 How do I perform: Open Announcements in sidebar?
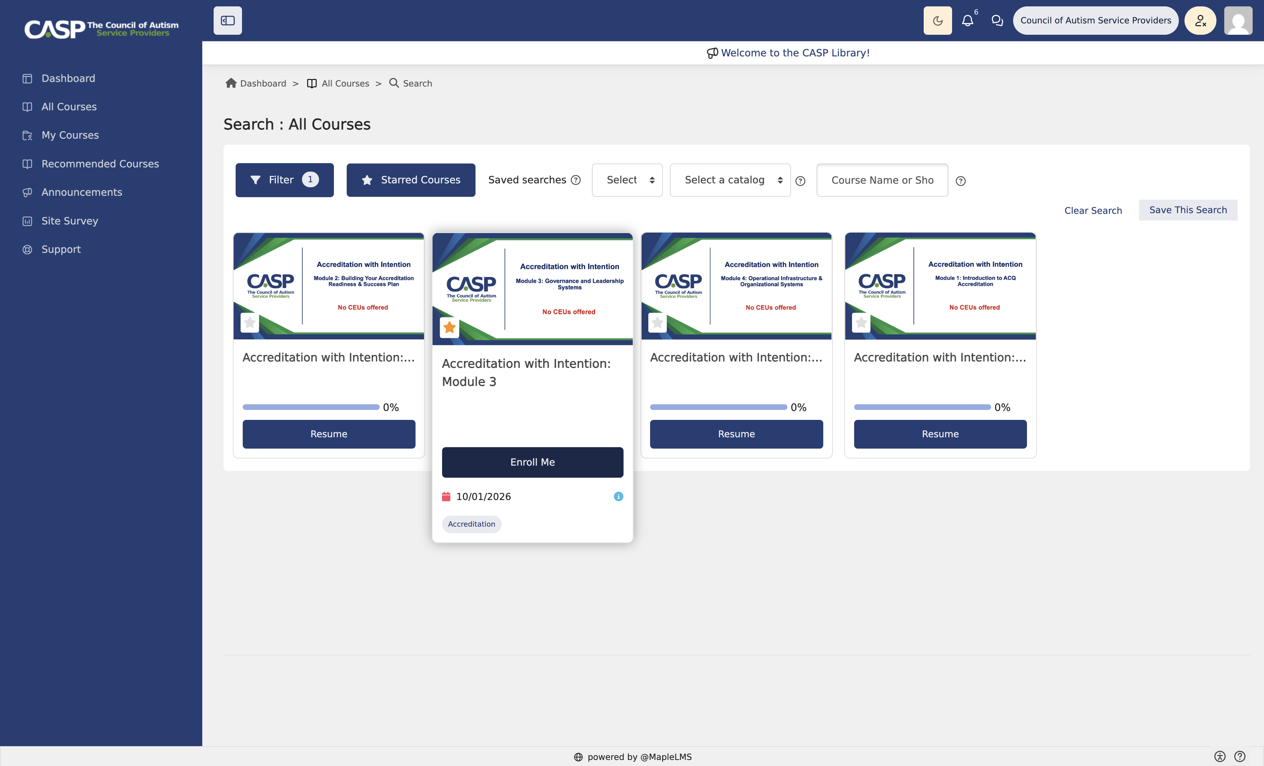[x=82, y=192]
